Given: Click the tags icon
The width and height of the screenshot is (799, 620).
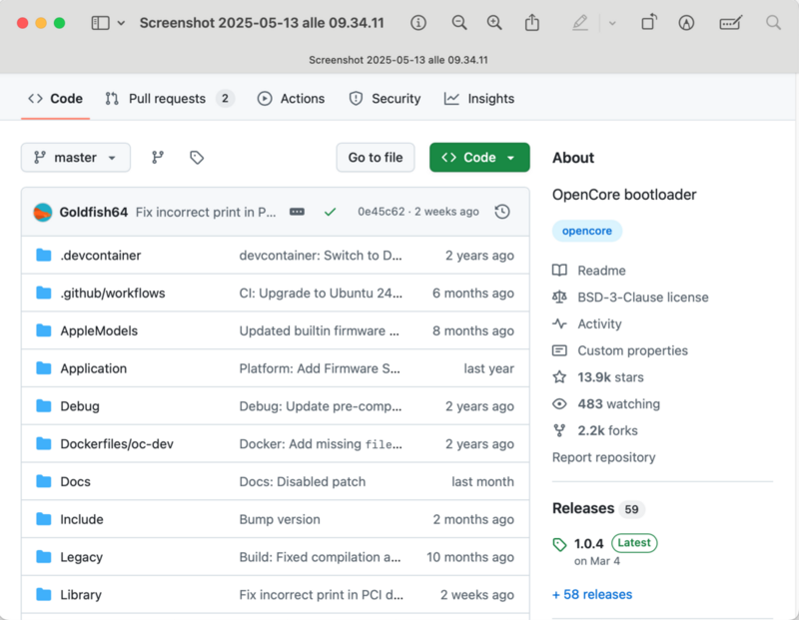Looking at the screenshot, I should (x=197, y=158).
